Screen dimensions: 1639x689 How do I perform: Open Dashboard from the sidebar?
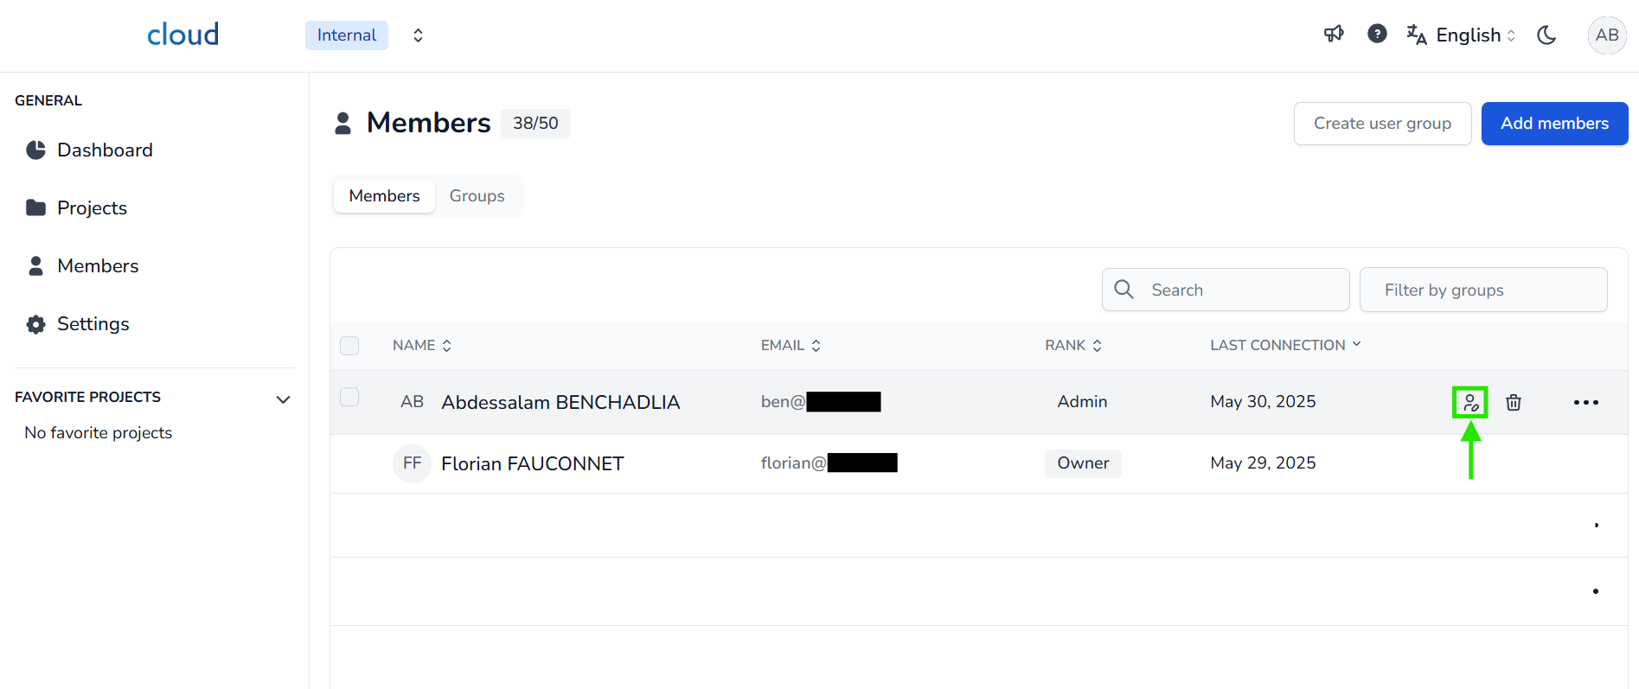(x=105, y=150)
